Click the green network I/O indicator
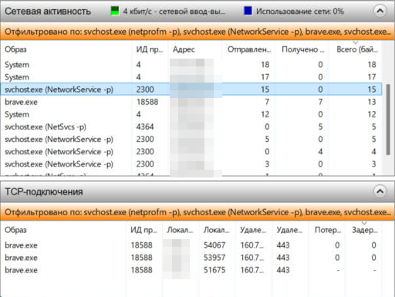 [115, 11]
